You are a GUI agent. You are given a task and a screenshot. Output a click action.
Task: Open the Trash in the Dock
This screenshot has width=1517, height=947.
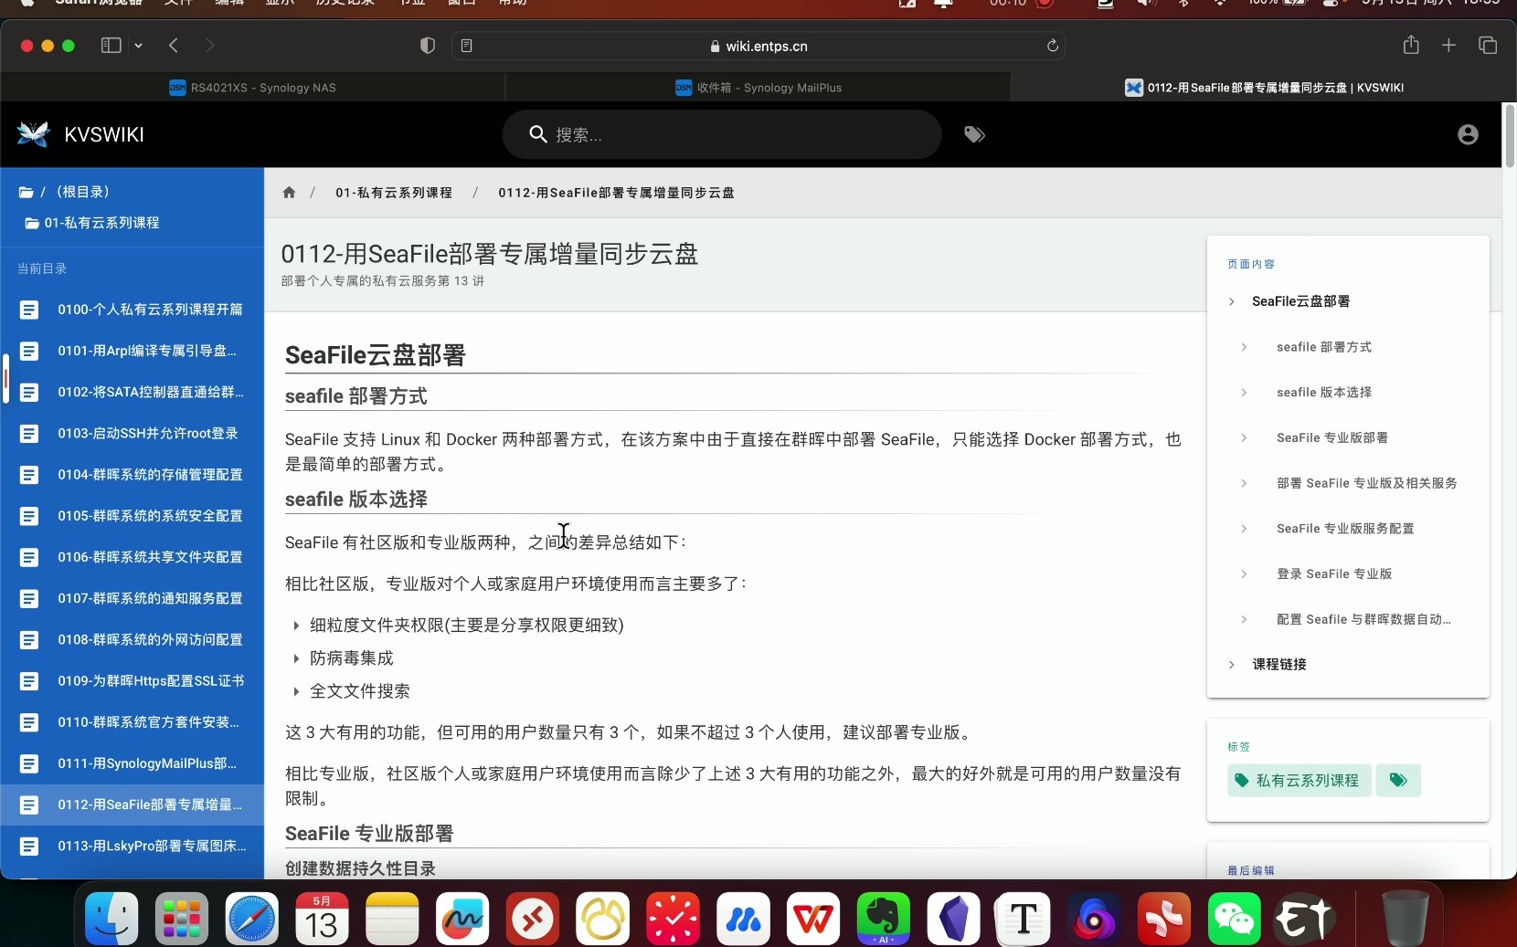click(x=1406, y=918)
